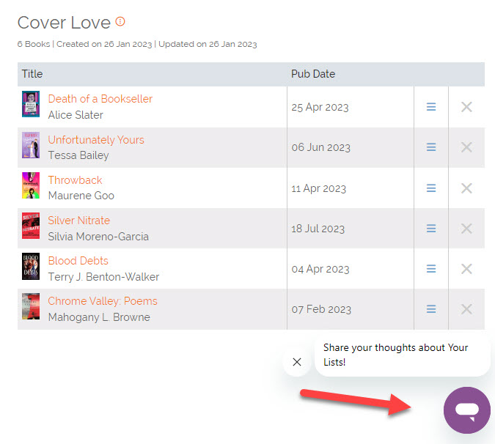495x444 pixels.
Task: Click the info icon next to Cover Love
Action: 120,22
